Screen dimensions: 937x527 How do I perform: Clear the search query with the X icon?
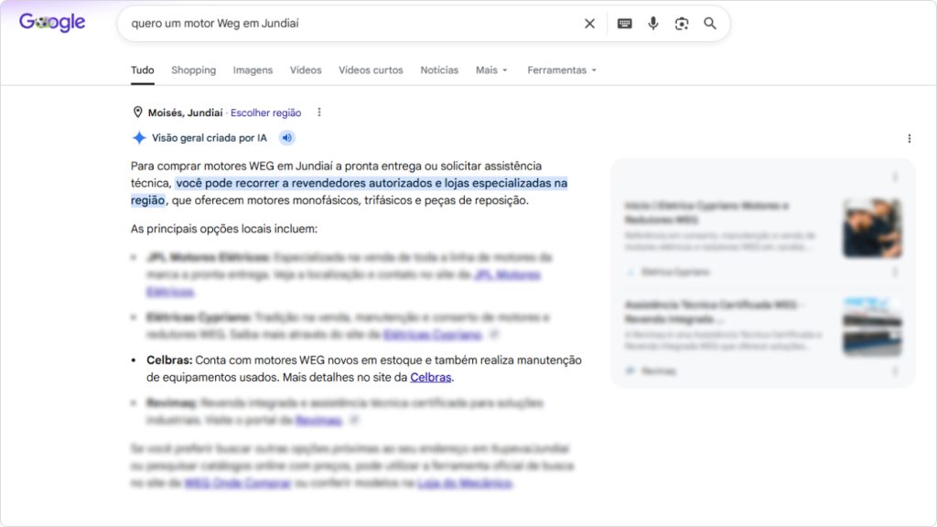tap(589, 23)
